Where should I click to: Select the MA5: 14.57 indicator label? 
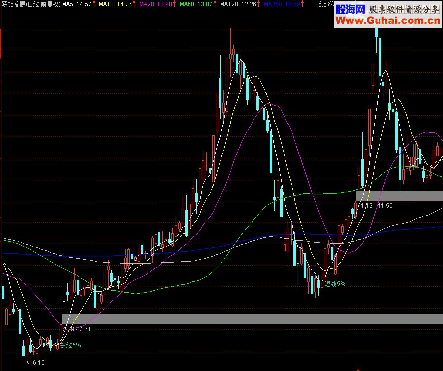pos(77,4)
